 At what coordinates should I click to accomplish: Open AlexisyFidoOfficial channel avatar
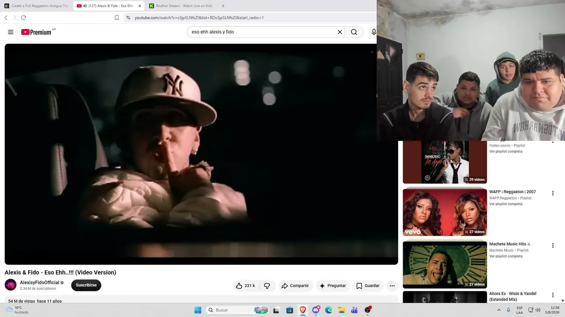click(11, 285)
